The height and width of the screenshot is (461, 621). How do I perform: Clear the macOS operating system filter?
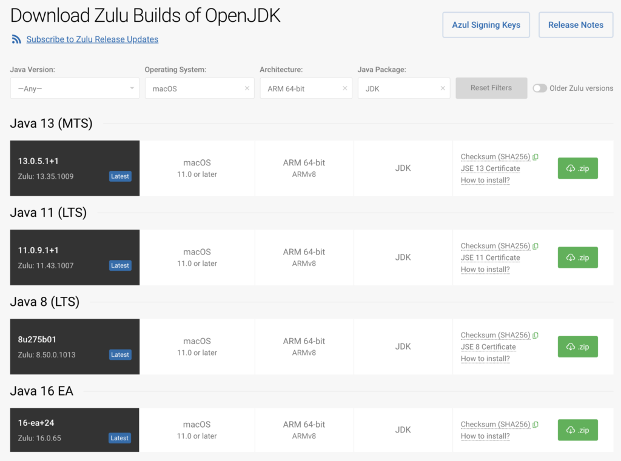pos(247,88)
